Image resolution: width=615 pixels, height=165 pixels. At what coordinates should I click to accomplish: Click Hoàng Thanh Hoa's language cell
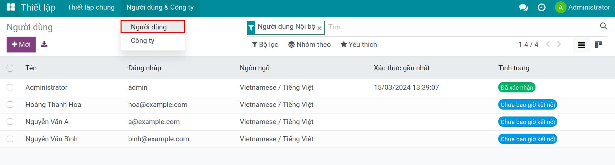(276, 105)
